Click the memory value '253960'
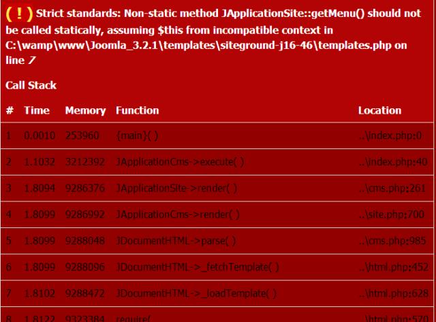Image resolution: width=436 pixels, height=322 pixels. click(82, 135)
